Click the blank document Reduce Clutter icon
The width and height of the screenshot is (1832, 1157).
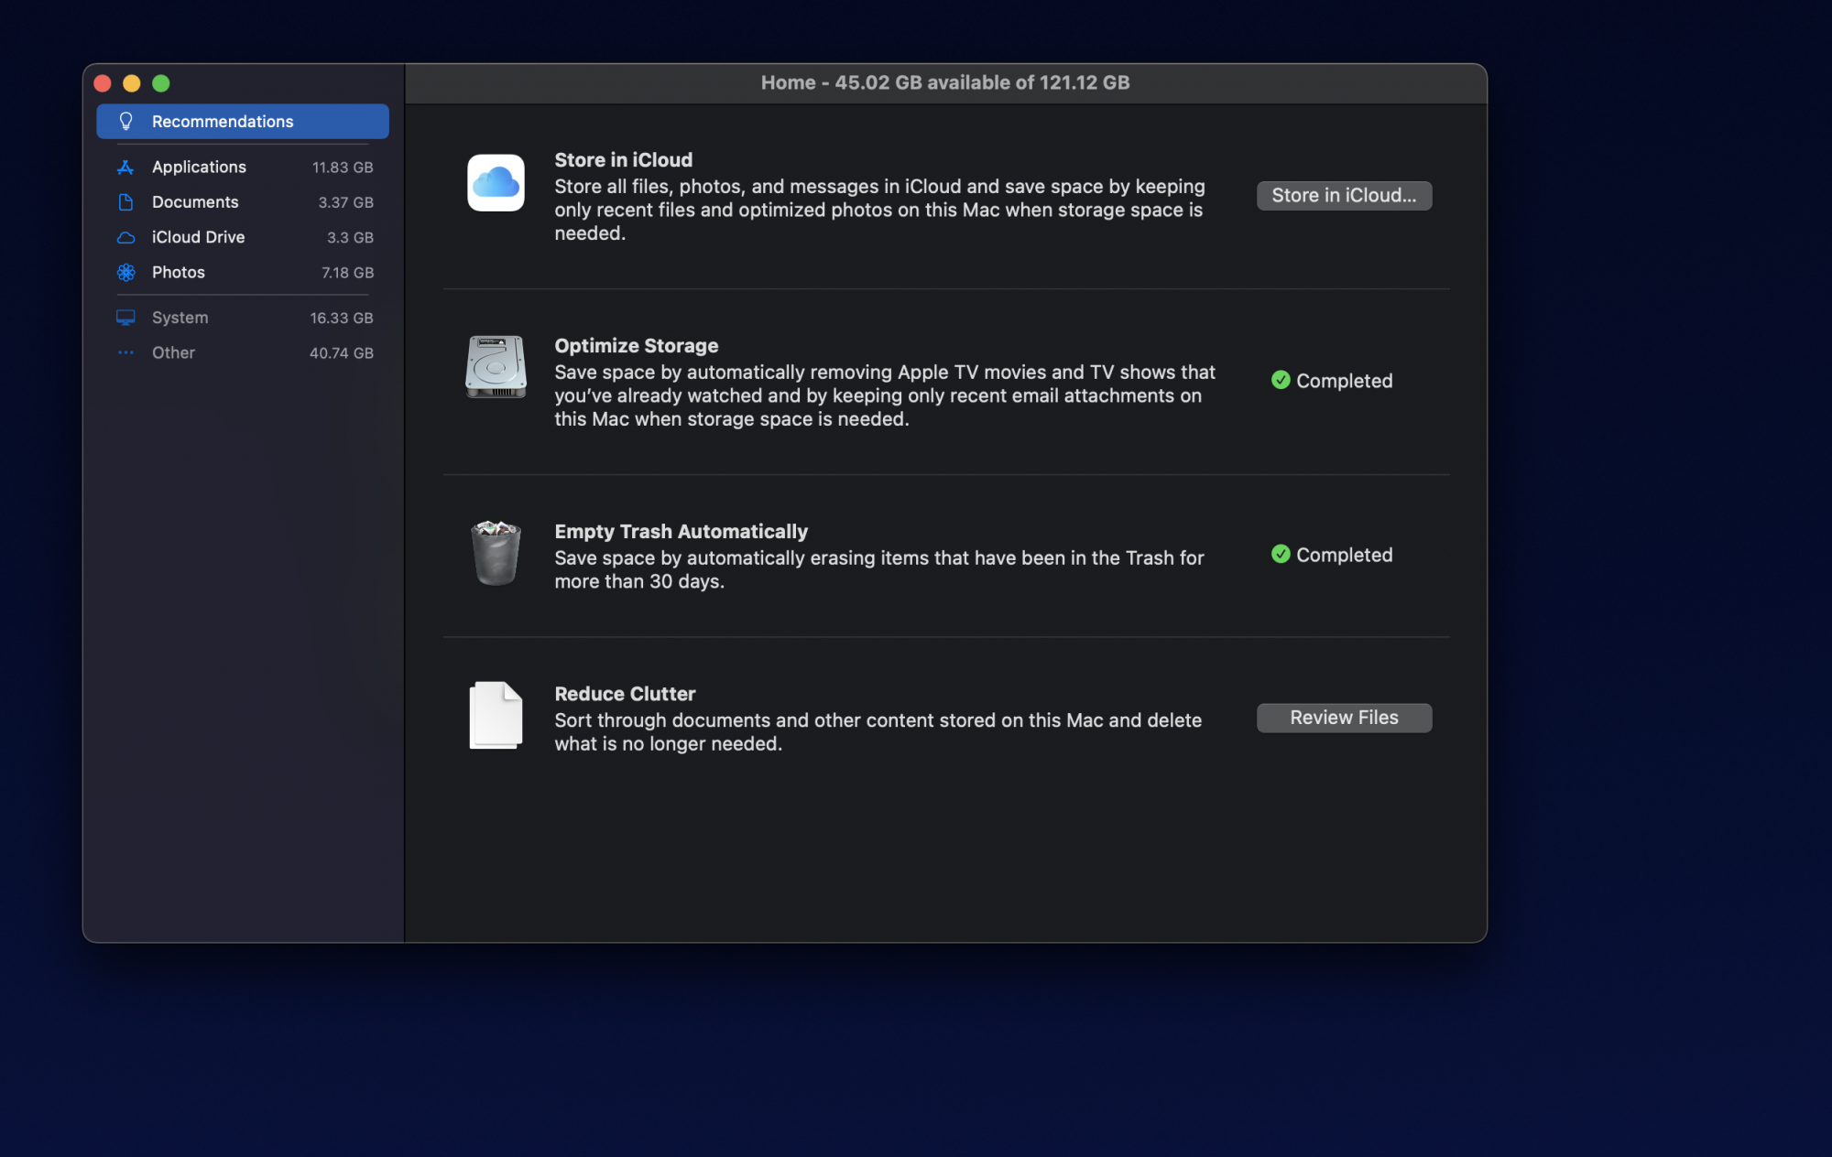click(x=496, y=715)
